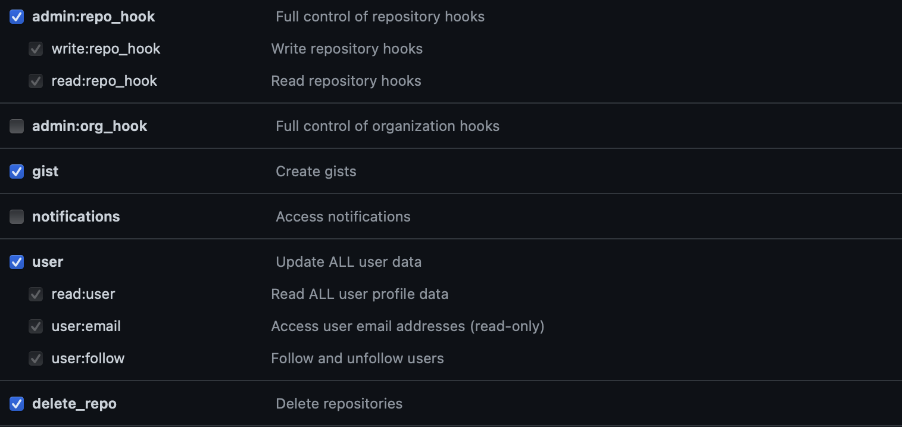This screenshot has width=902, height=427.
Task: Click the Delete repositories description text
Action: coord(339,404)
